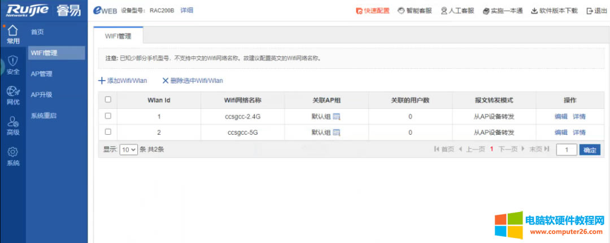
Task: Go to 下一页 next page
Action: pyautogui.click(x=512, y=149)
